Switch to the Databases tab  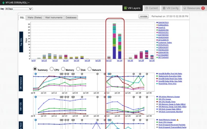pos(71,17)
